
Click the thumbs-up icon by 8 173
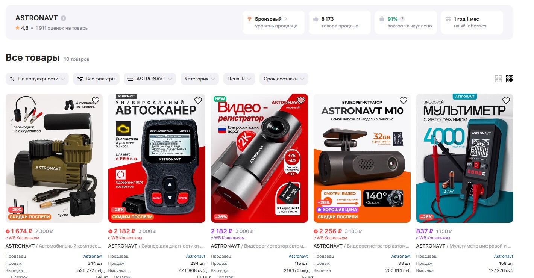pyautogui.click(x=316, y=19)
